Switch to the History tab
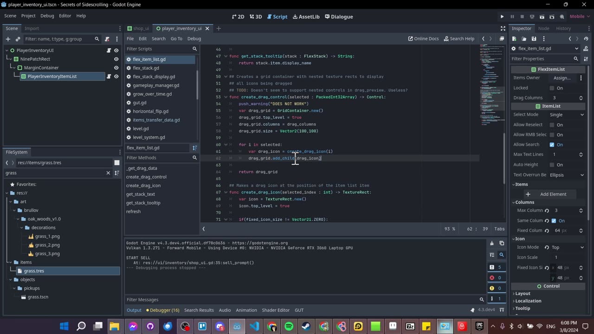This screenshot has height=334, width=594. click(563, 28)
